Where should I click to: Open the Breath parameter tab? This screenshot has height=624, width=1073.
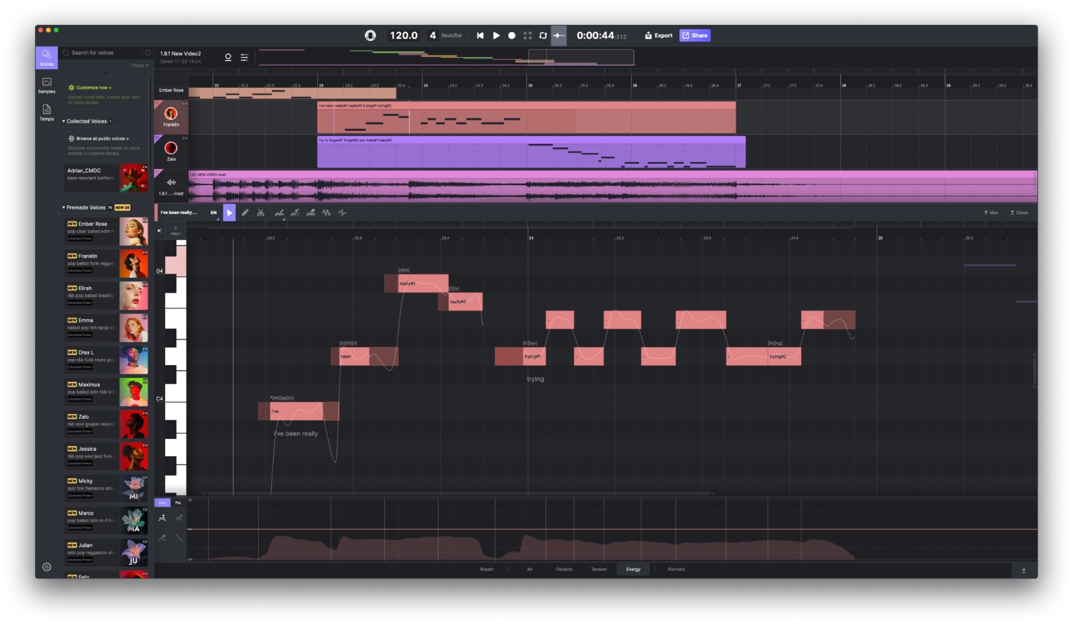coord(486,569)
